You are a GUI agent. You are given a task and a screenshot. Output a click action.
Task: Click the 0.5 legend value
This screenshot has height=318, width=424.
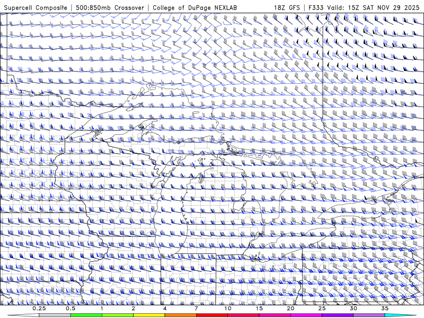pos(70,308)
